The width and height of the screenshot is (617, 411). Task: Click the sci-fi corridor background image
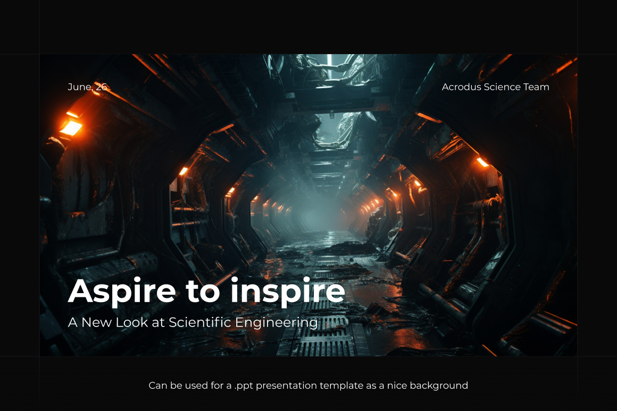pyautogui.click(x=308, y=205)
